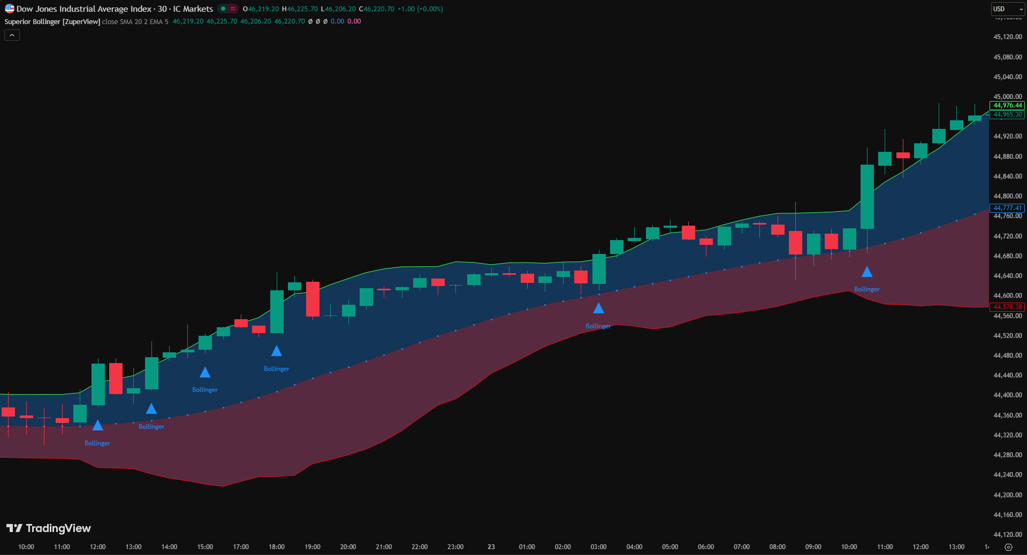The width and height of the screenshot is (1027, 555).
Task: Click the 23 date label on time axis
Action: [491, 547]
